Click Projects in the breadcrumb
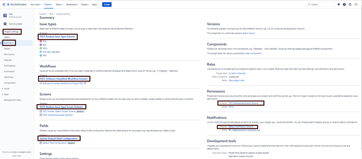 coord(42,14)
